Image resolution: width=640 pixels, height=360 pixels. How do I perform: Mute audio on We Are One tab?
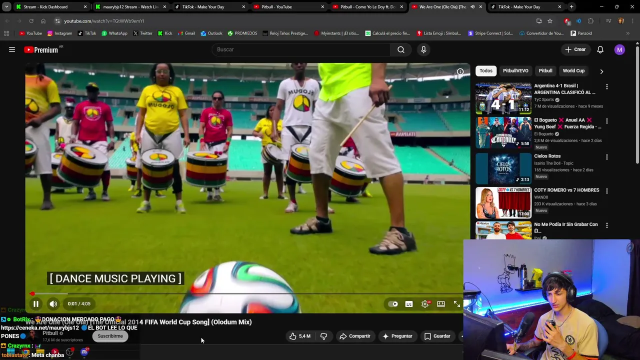[472, 7]
